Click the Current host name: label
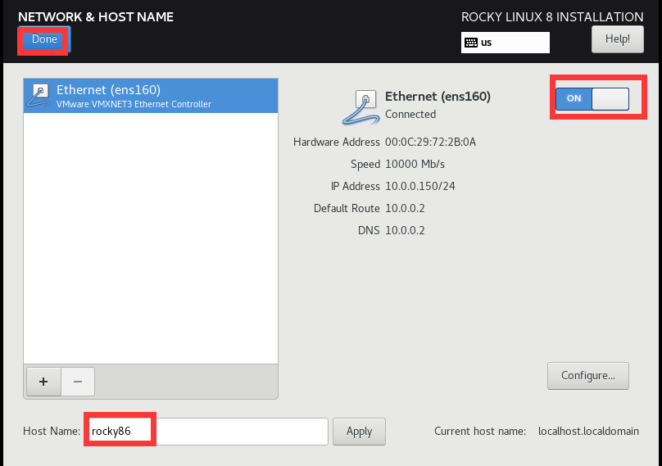This screenshot has width=662, height=466. (x=480, y=432)
